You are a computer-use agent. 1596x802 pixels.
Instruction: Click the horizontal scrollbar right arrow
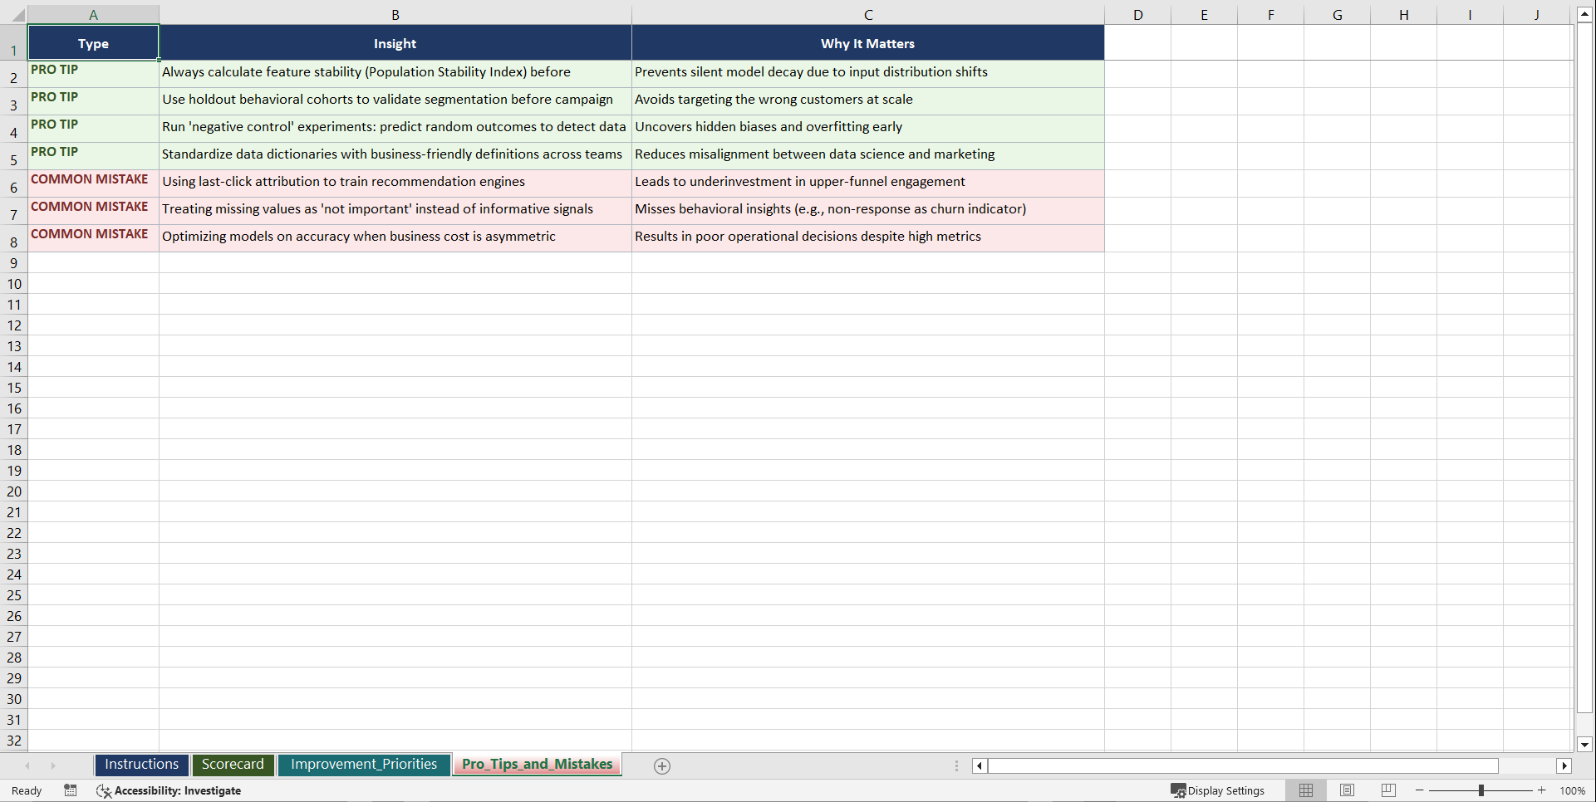tap(1565, 765)
